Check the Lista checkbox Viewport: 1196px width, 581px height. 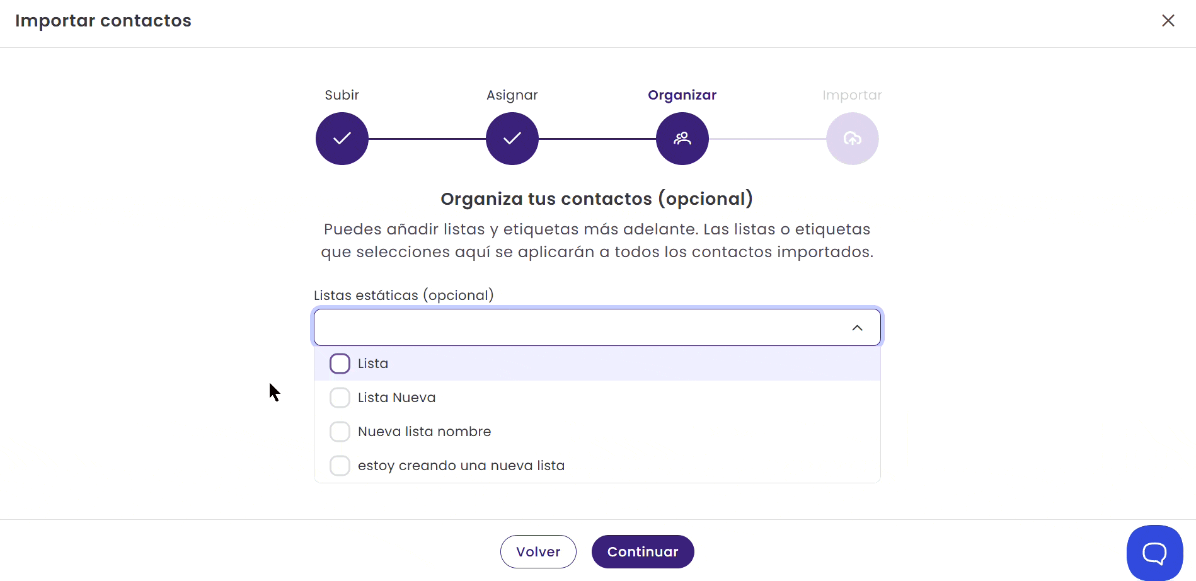coord(340,364)
